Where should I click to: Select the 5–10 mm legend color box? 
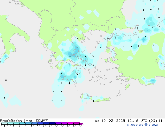pyautogui.click(x=28, y=124)
